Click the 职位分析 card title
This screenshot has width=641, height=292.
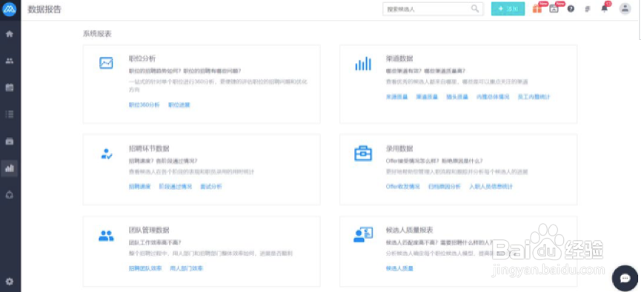[x=142, y=59]
